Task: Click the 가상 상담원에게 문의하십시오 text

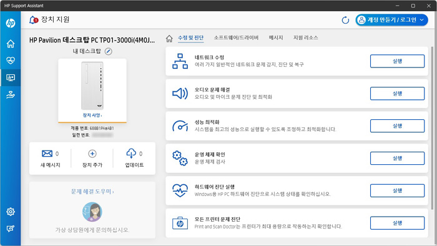Action: click(x=92, y=230)
